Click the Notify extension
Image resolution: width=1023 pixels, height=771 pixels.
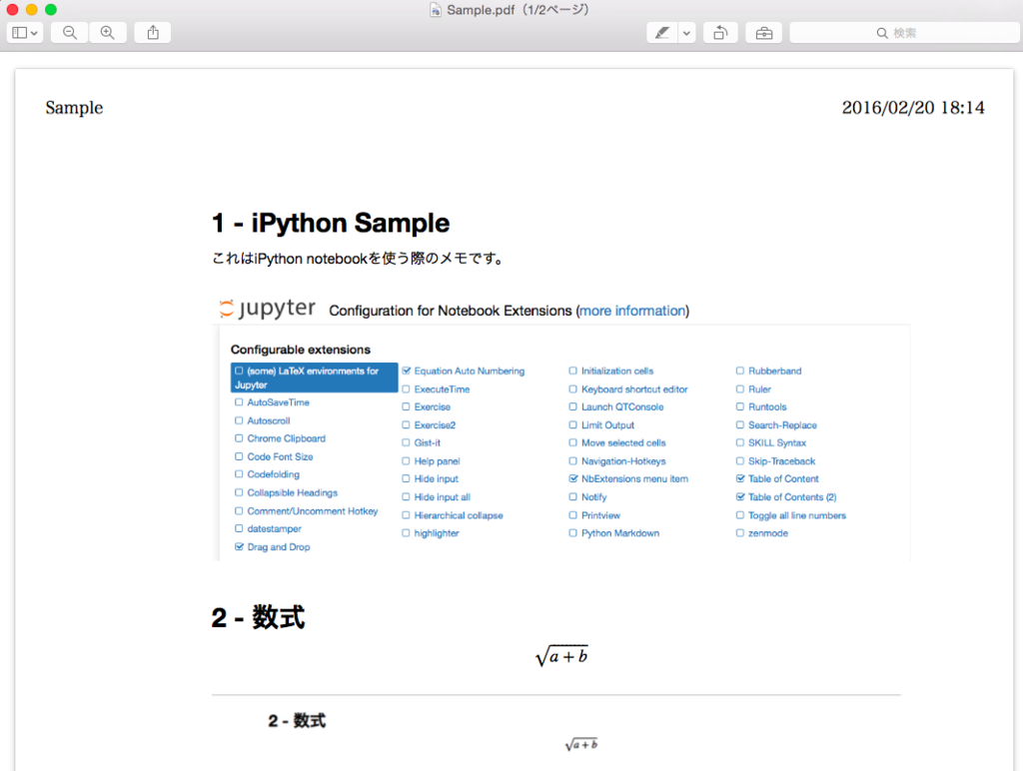coord(593,496)
